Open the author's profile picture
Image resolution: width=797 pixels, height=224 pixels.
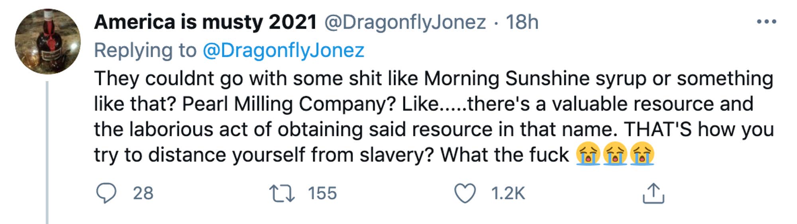pos(48,42)
